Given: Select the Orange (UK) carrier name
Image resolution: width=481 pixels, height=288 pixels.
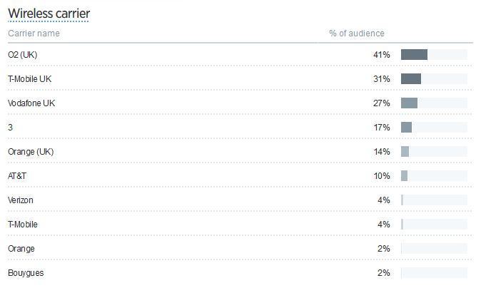Looking at the screenshot, I should click(x=31, y=152).
